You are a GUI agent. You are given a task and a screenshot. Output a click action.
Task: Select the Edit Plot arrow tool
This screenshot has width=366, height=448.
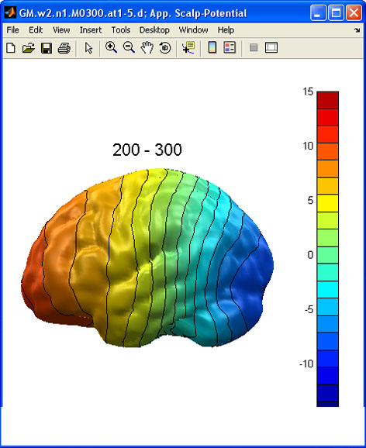88,48
